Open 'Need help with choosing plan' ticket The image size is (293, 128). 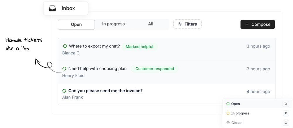[x=97, y=69]
